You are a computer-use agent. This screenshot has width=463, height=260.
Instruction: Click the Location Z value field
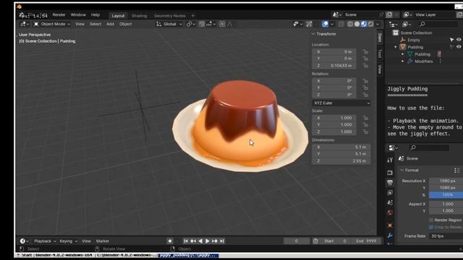point(334,66)
